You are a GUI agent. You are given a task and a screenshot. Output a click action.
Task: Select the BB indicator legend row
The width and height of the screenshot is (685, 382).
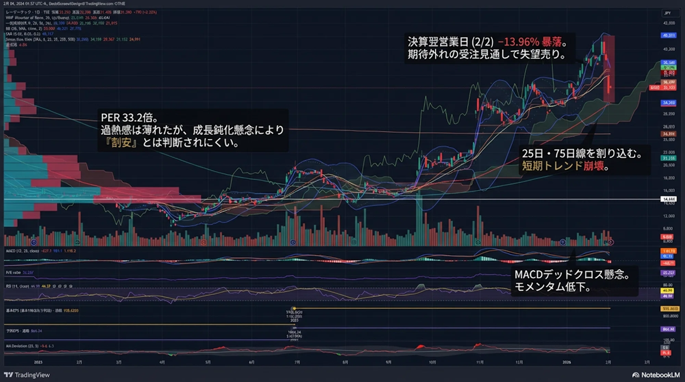click(43, 28)
